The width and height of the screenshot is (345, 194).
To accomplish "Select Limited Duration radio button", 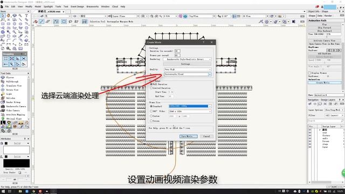I will (151, 88).
